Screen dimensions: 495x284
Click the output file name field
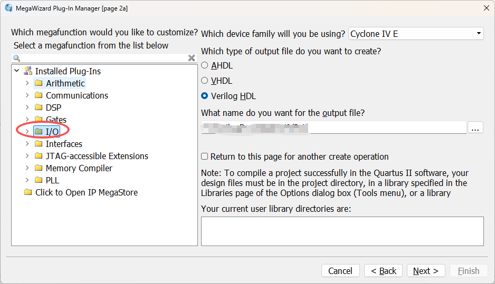334,128
